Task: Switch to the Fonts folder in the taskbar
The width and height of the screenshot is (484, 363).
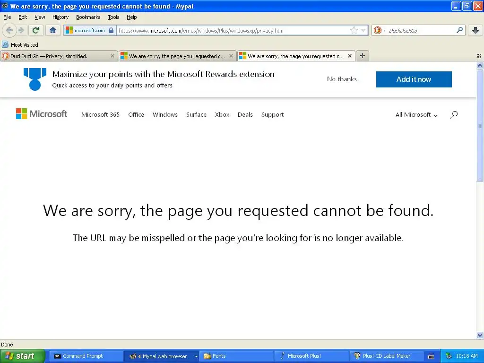Action: point(236,356)
